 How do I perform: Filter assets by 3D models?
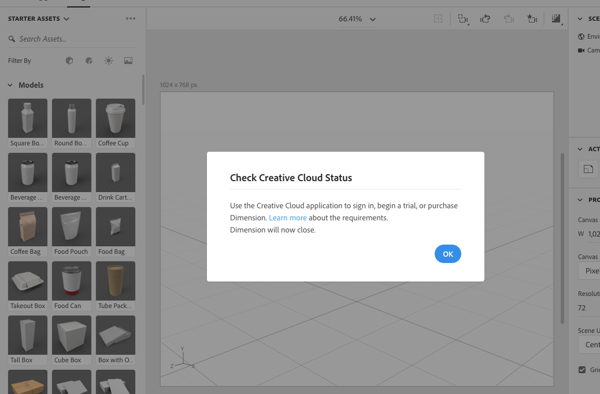[69, 61]
